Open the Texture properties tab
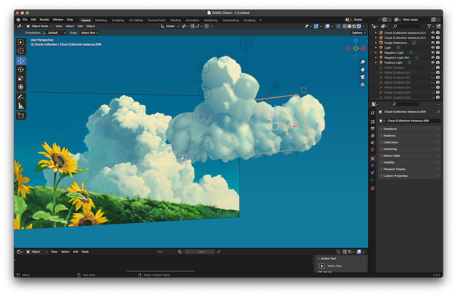 (x=372, y=189)
